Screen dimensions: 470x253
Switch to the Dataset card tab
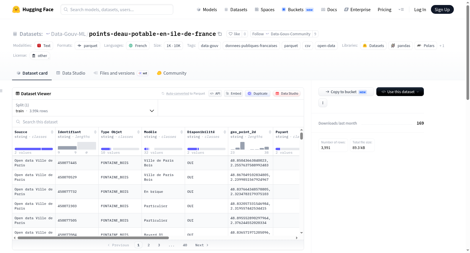point(32,73)
